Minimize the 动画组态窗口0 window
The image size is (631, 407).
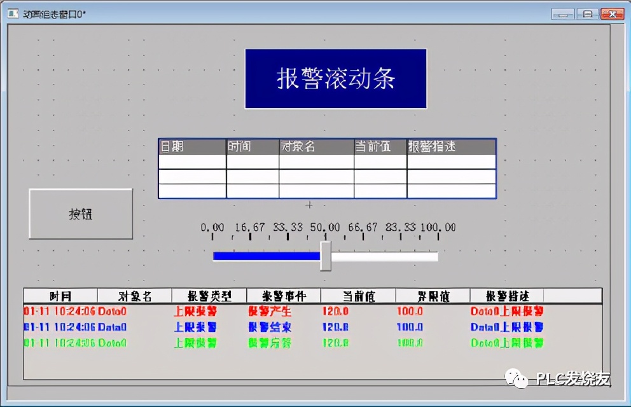563,15
